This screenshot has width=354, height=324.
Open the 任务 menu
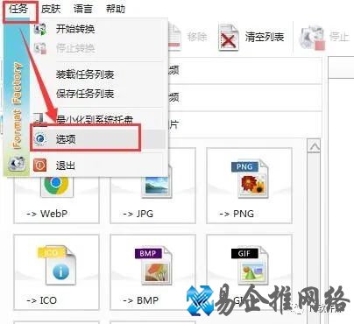coord(18,10)
